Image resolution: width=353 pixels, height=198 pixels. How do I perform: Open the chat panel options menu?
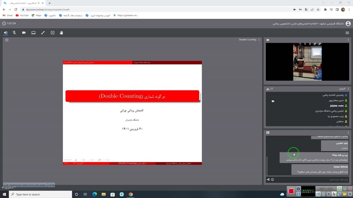coord(348,132)
